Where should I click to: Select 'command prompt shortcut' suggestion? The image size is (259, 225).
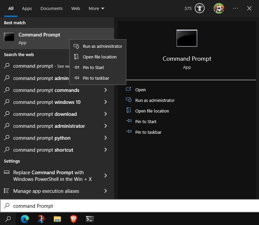pos(57,150)
